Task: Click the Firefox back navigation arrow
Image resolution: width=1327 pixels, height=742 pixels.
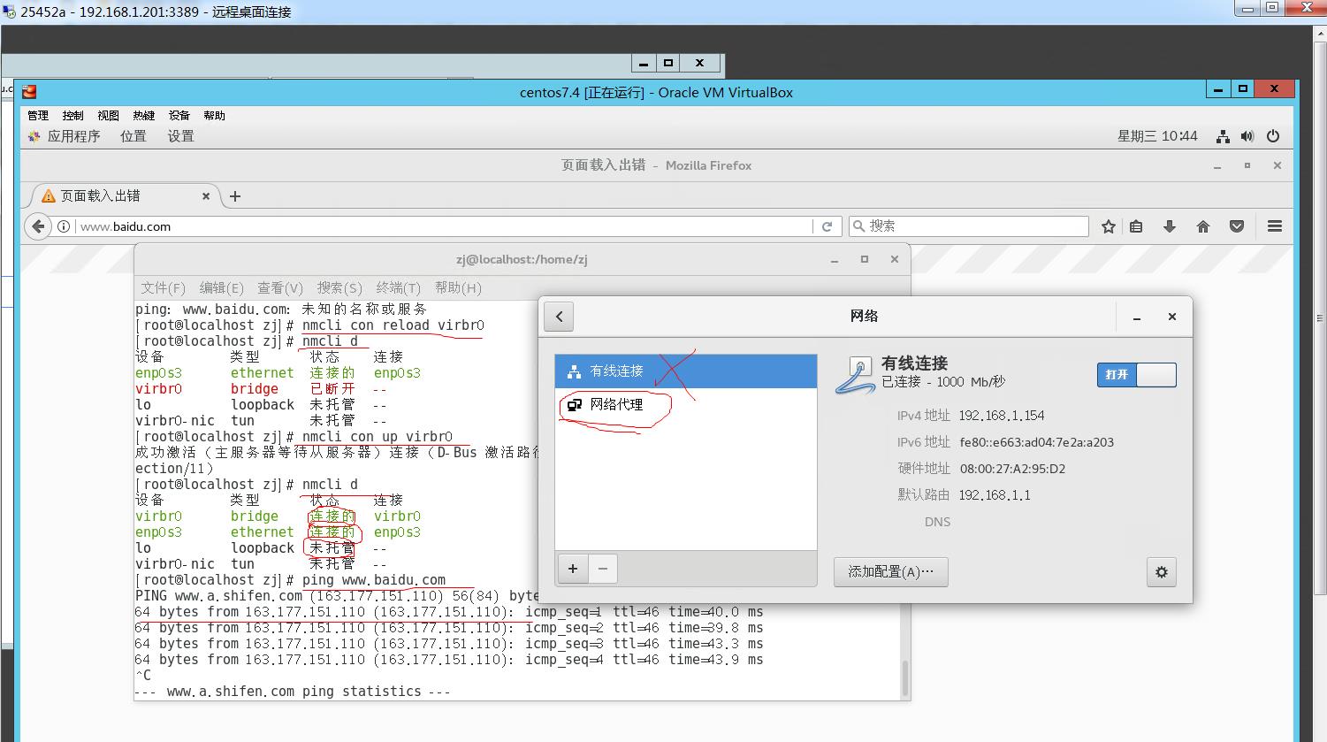Action: [38, 226]
